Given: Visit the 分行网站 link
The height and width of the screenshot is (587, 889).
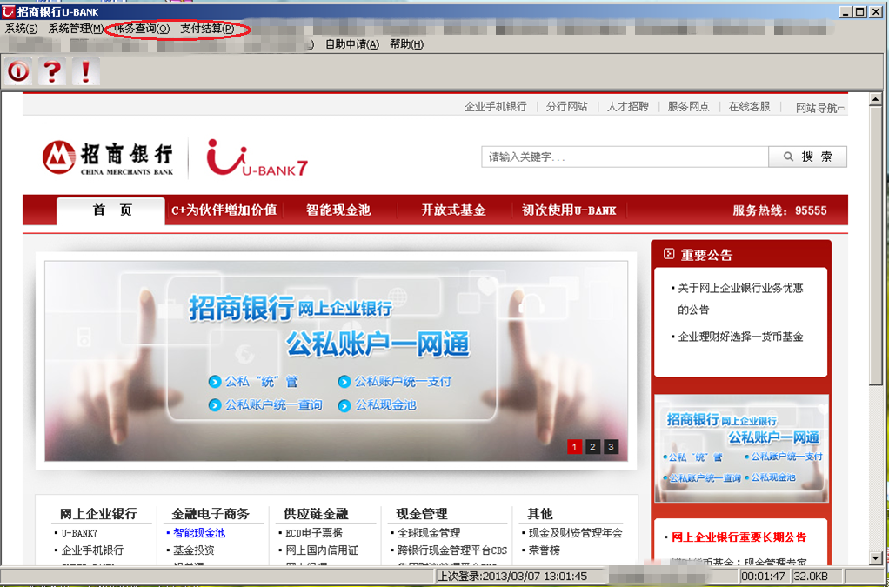Looking at the screenshot, I should [x=567, y=106].
